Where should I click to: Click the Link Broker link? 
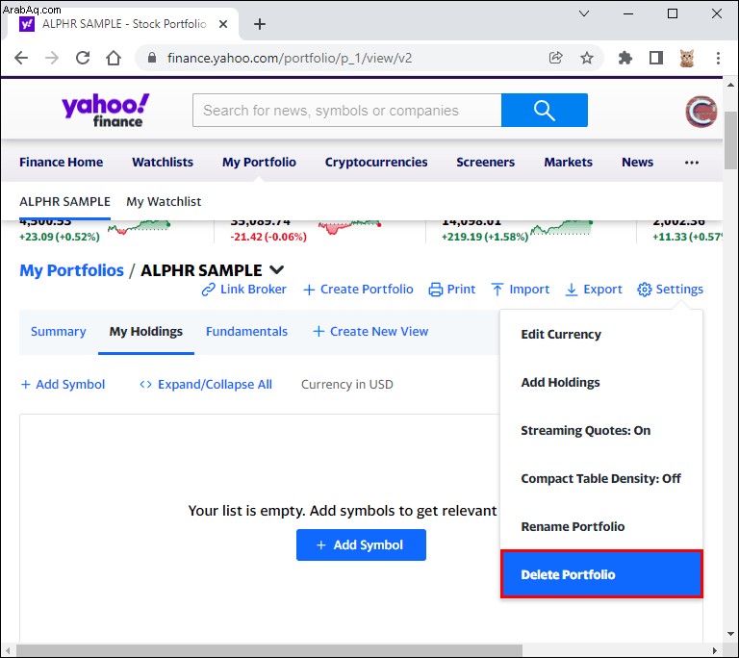pyautogui.click(x=243, y=290)
